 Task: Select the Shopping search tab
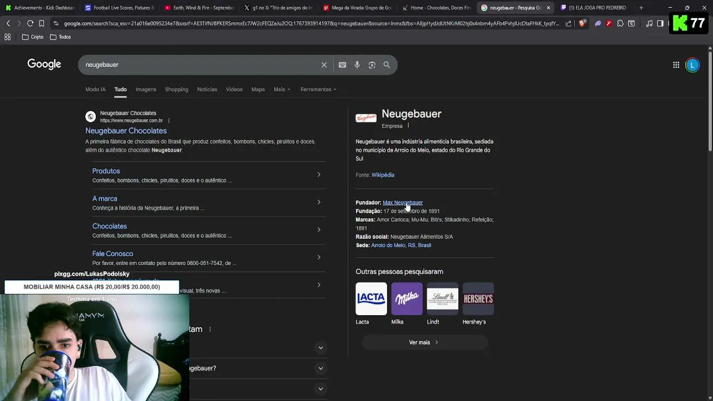[x=177, y=89]
